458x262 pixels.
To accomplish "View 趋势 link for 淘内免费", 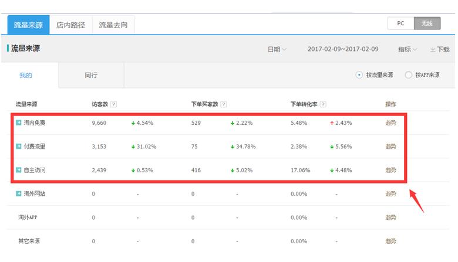I will pyautogui.click(x=390, y=123).
